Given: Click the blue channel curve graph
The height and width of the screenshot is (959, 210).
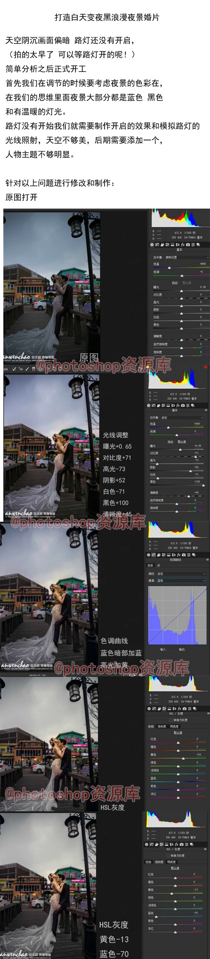Looking at the screenshot, I should pos(178,615).
